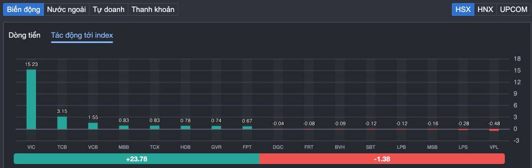Select the Biến động tab
532x168 pixels.
(23, 9)
